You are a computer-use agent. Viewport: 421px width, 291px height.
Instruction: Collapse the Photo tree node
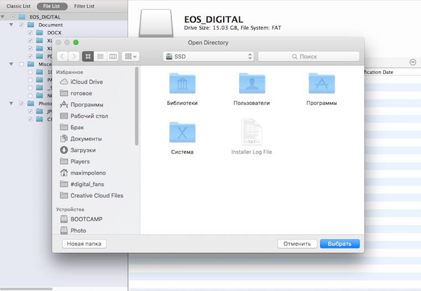(11, 103)
